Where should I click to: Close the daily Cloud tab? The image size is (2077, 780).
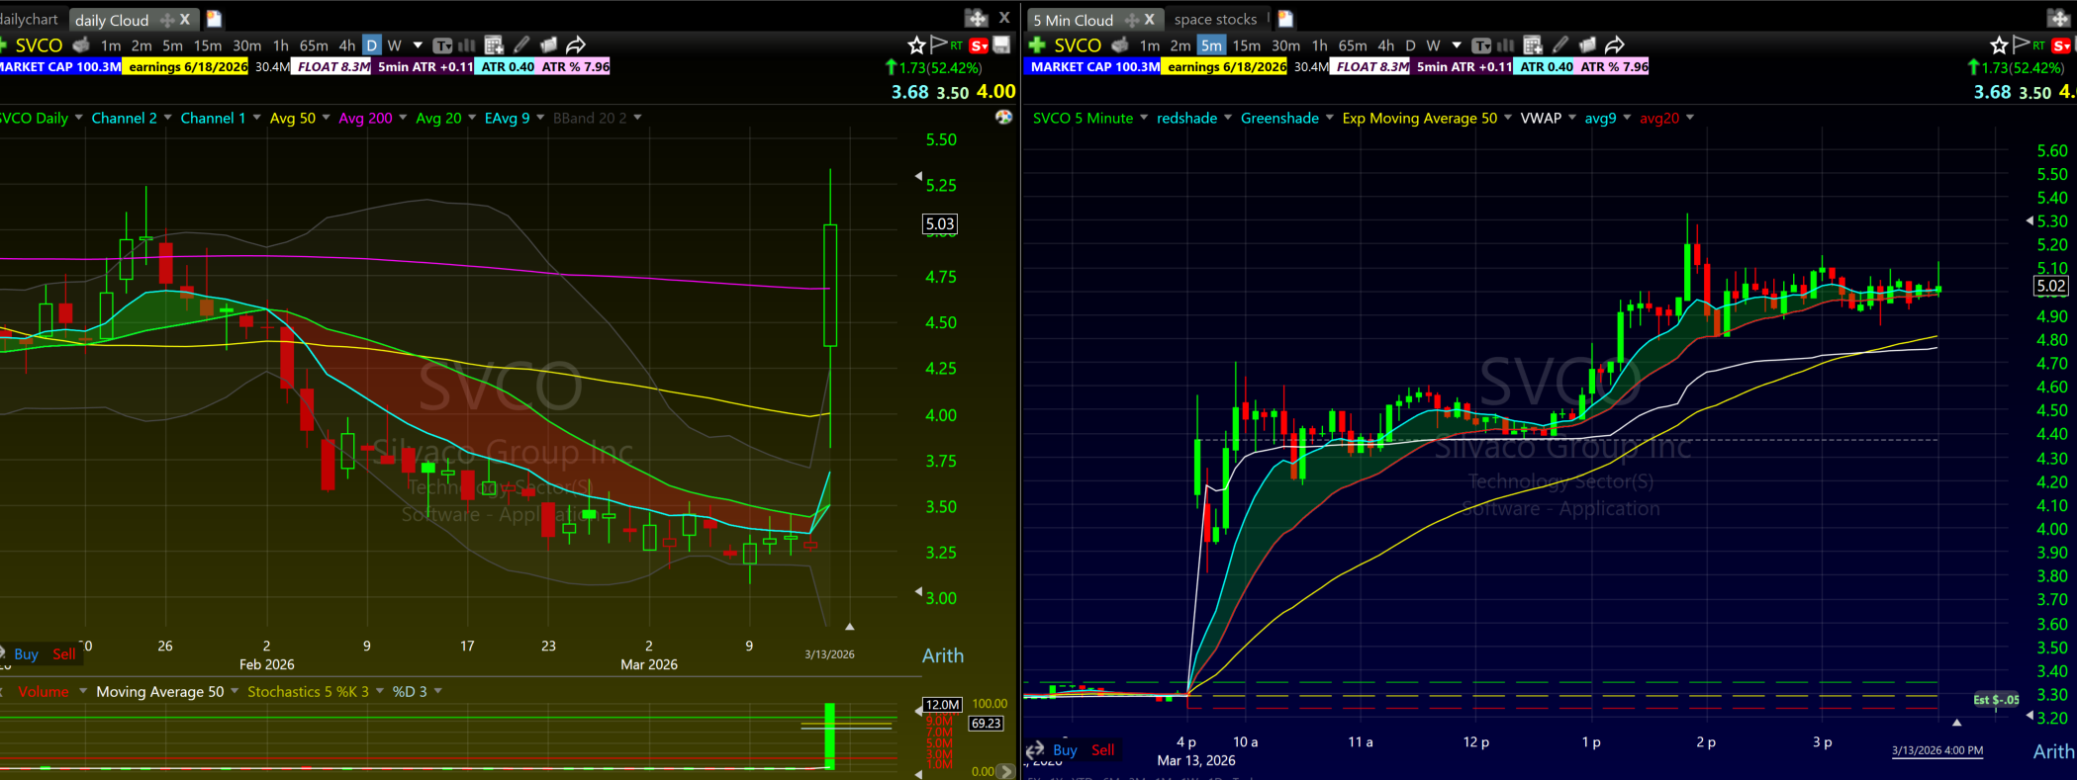(185, 19)
